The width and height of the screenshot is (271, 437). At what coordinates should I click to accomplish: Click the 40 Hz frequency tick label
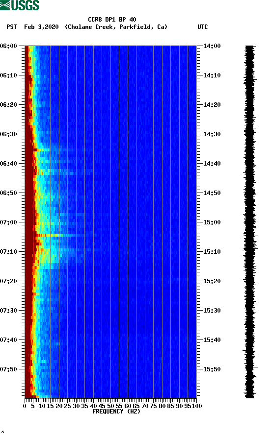click(93, 406)
